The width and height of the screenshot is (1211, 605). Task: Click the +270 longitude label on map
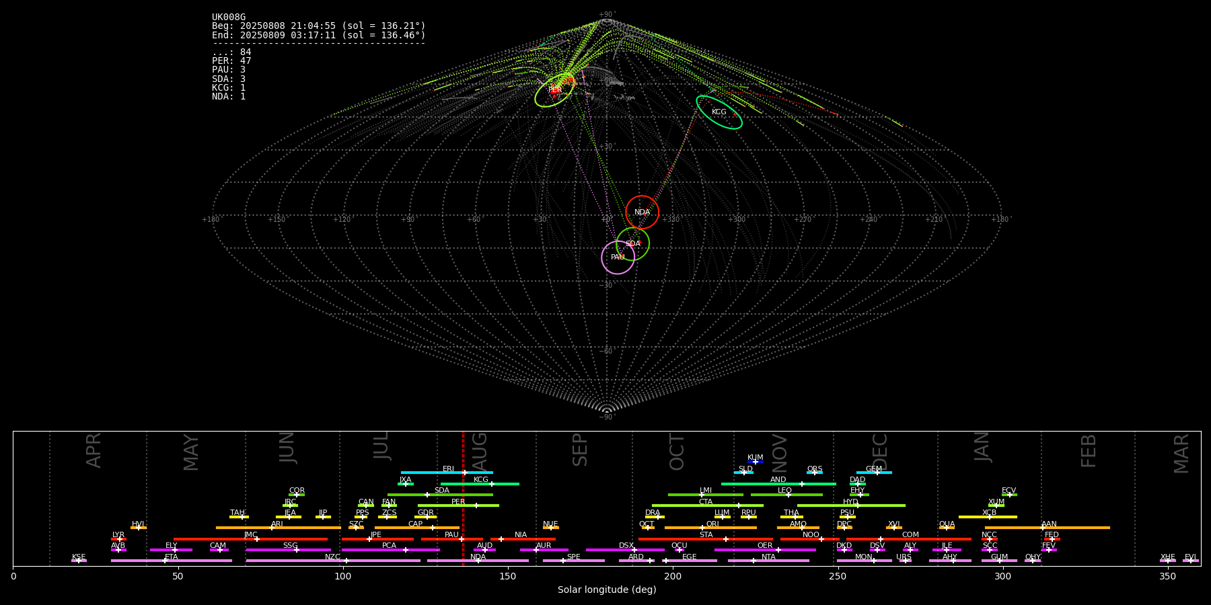click(x=803, y=220)
